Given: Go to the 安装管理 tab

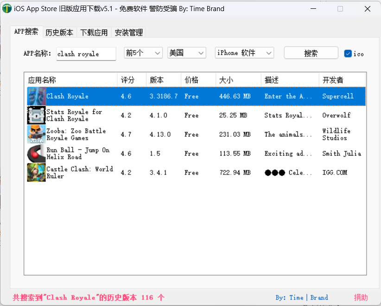Looking at the screenshot, I should pos(129,32).
